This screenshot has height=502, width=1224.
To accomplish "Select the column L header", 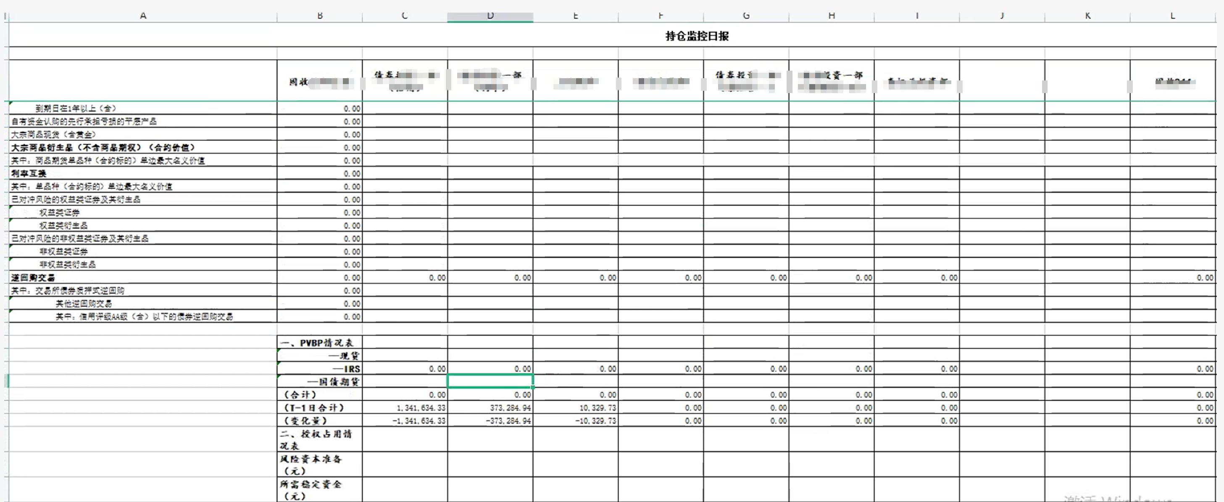I will (x=1173, y=16).
